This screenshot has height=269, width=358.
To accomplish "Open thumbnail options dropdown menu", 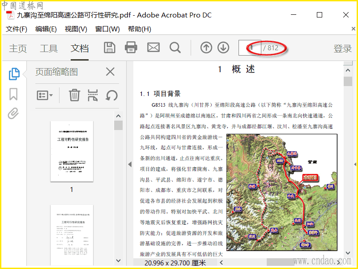I will click(x=45, y=95).
